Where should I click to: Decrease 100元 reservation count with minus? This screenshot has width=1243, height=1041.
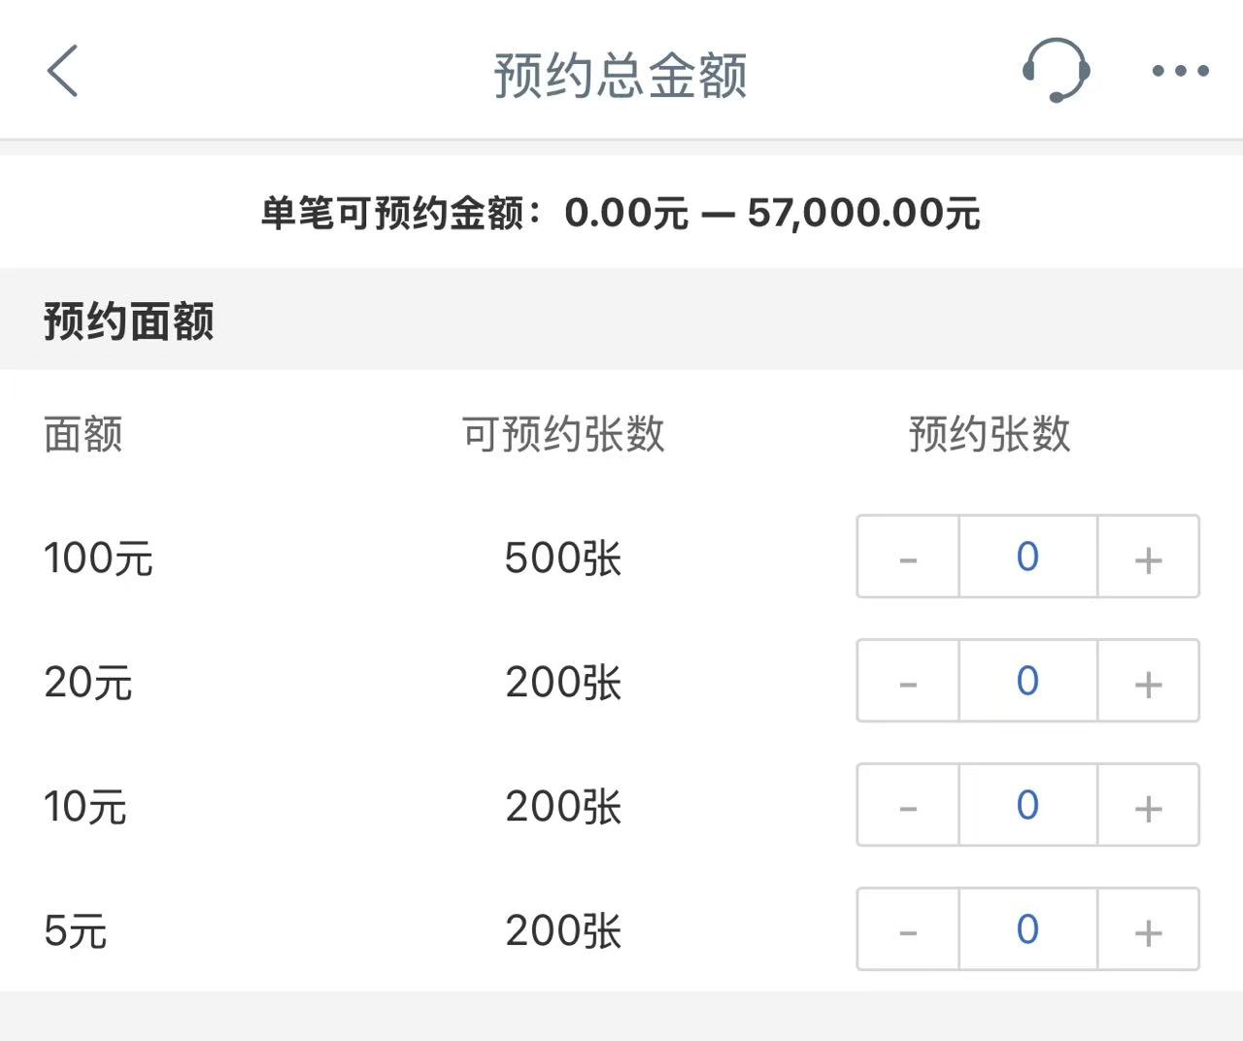908,557
